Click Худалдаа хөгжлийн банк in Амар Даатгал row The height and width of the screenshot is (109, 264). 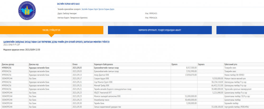tap(39, 75)
